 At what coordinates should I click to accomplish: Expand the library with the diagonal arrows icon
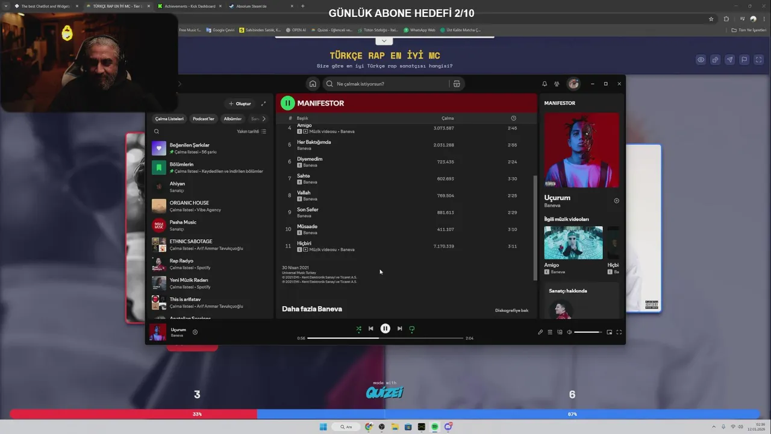pos(263,104)
